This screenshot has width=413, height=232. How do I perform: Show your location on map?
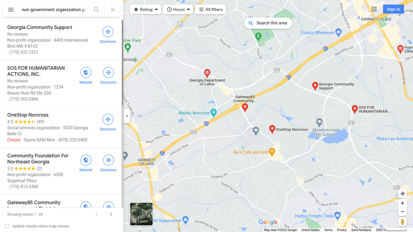pos(402,194)
